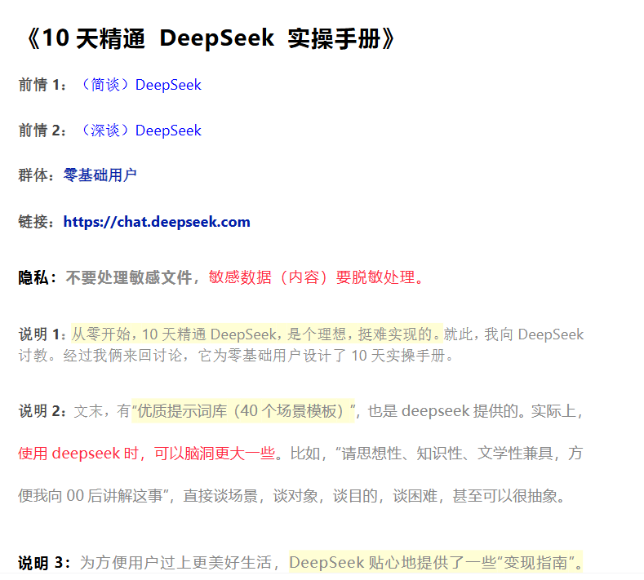Click the bold label 隐私：

[x=38, y=278]
